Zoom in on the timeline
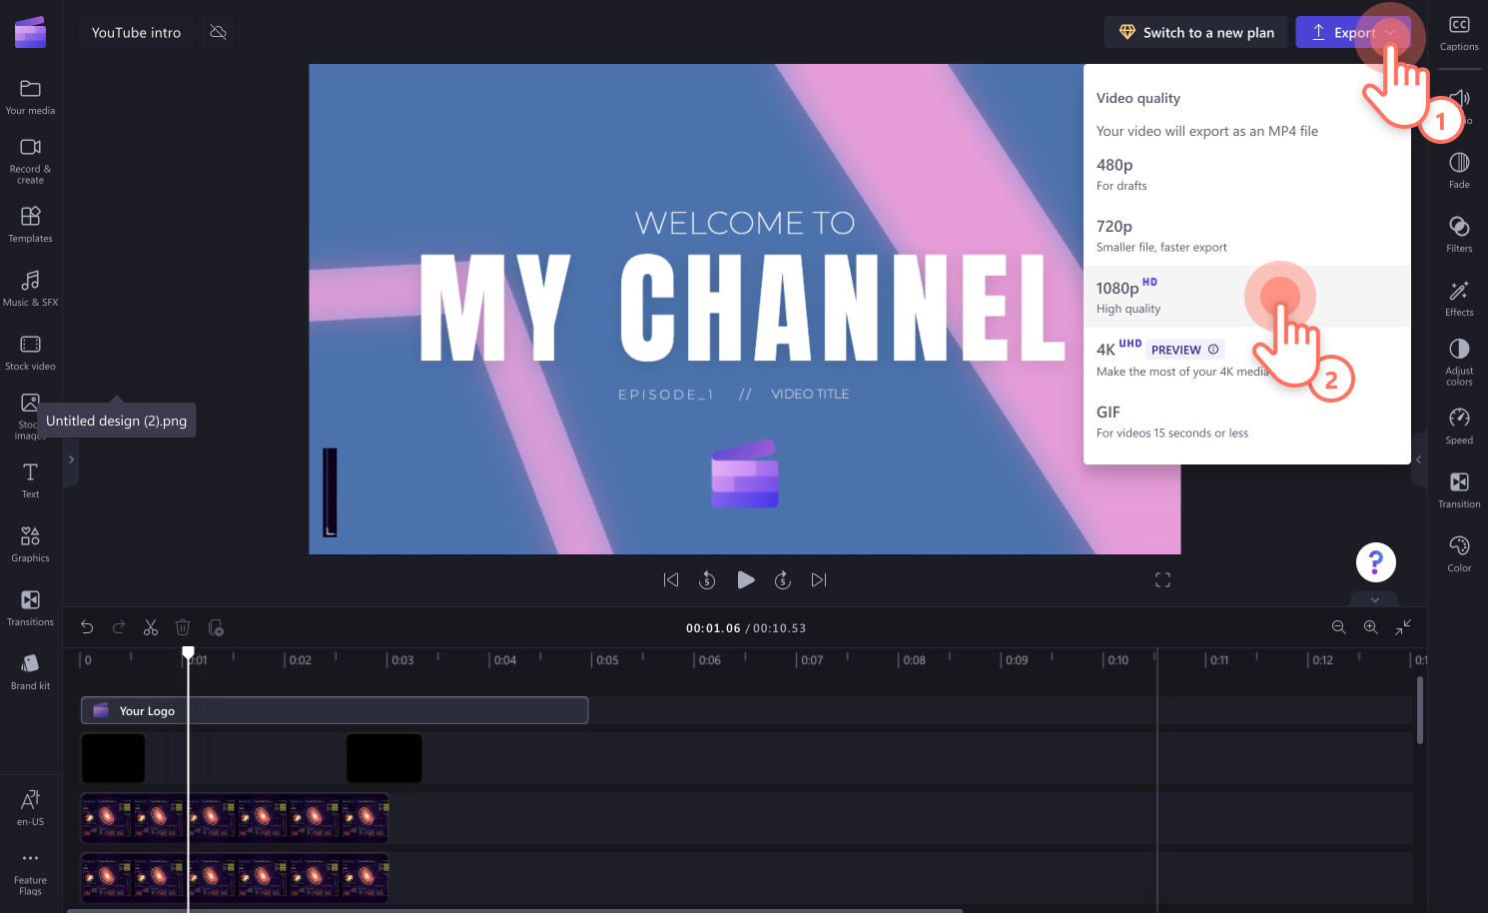This screenshot has width=1488, height=913. pyautogui.click(x=1370, y=626)
